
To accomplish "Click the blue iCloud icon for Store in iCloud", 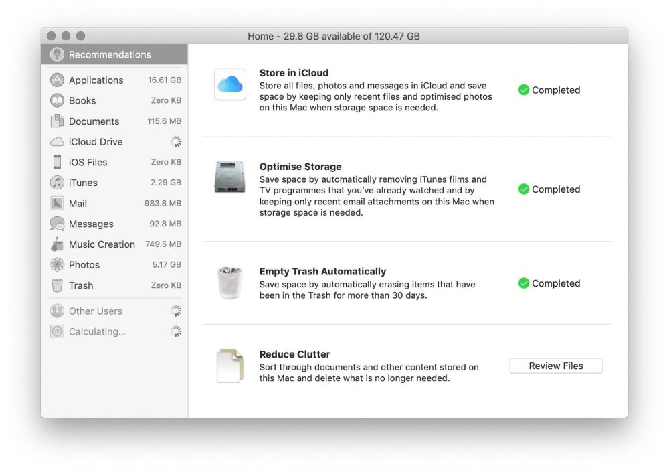I will pos(230,84).
